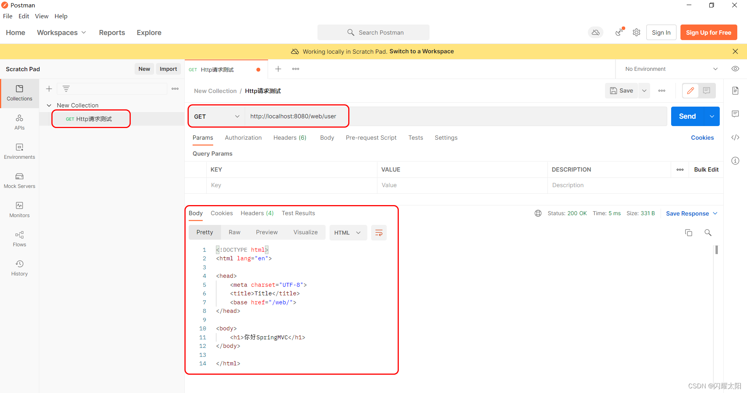Switch to response Headers (4) tab
Image resolution: width=747 pixels, height=393 pixels.
pos(257,213)
